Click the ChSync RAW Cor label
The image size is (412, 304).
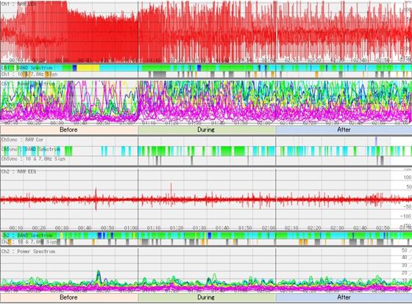[x=22, y=140]
